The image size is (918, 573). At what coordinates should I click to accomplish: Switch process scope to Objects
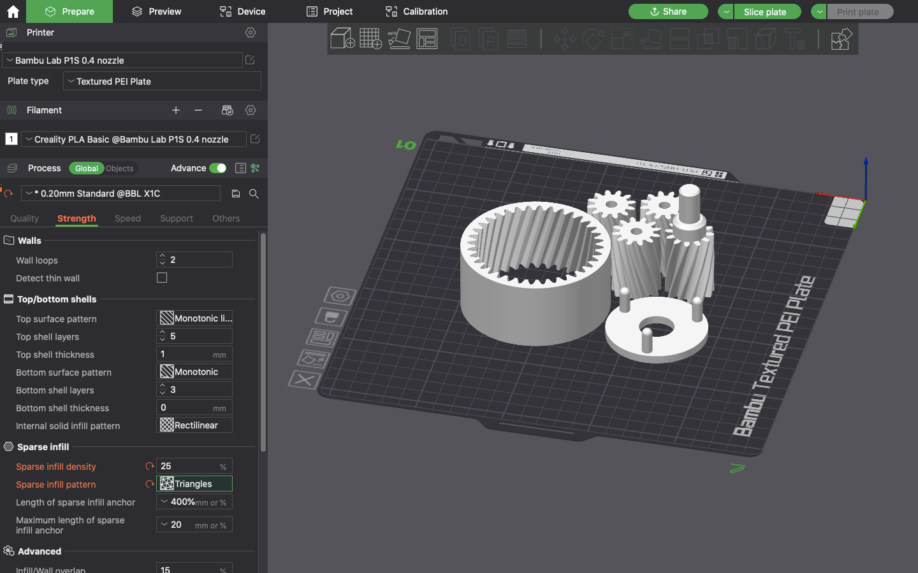tap(120, 168)
